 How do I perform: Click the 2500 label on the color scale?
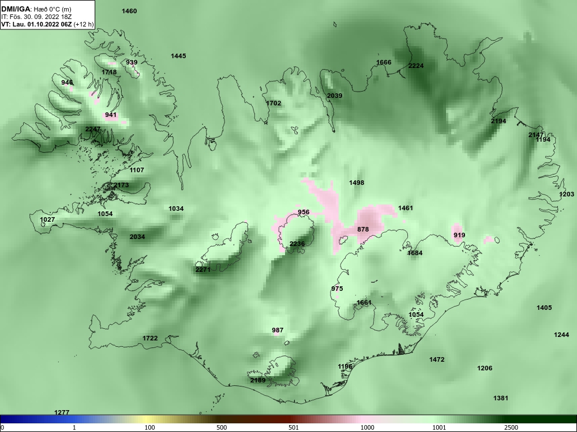point(511,427)
